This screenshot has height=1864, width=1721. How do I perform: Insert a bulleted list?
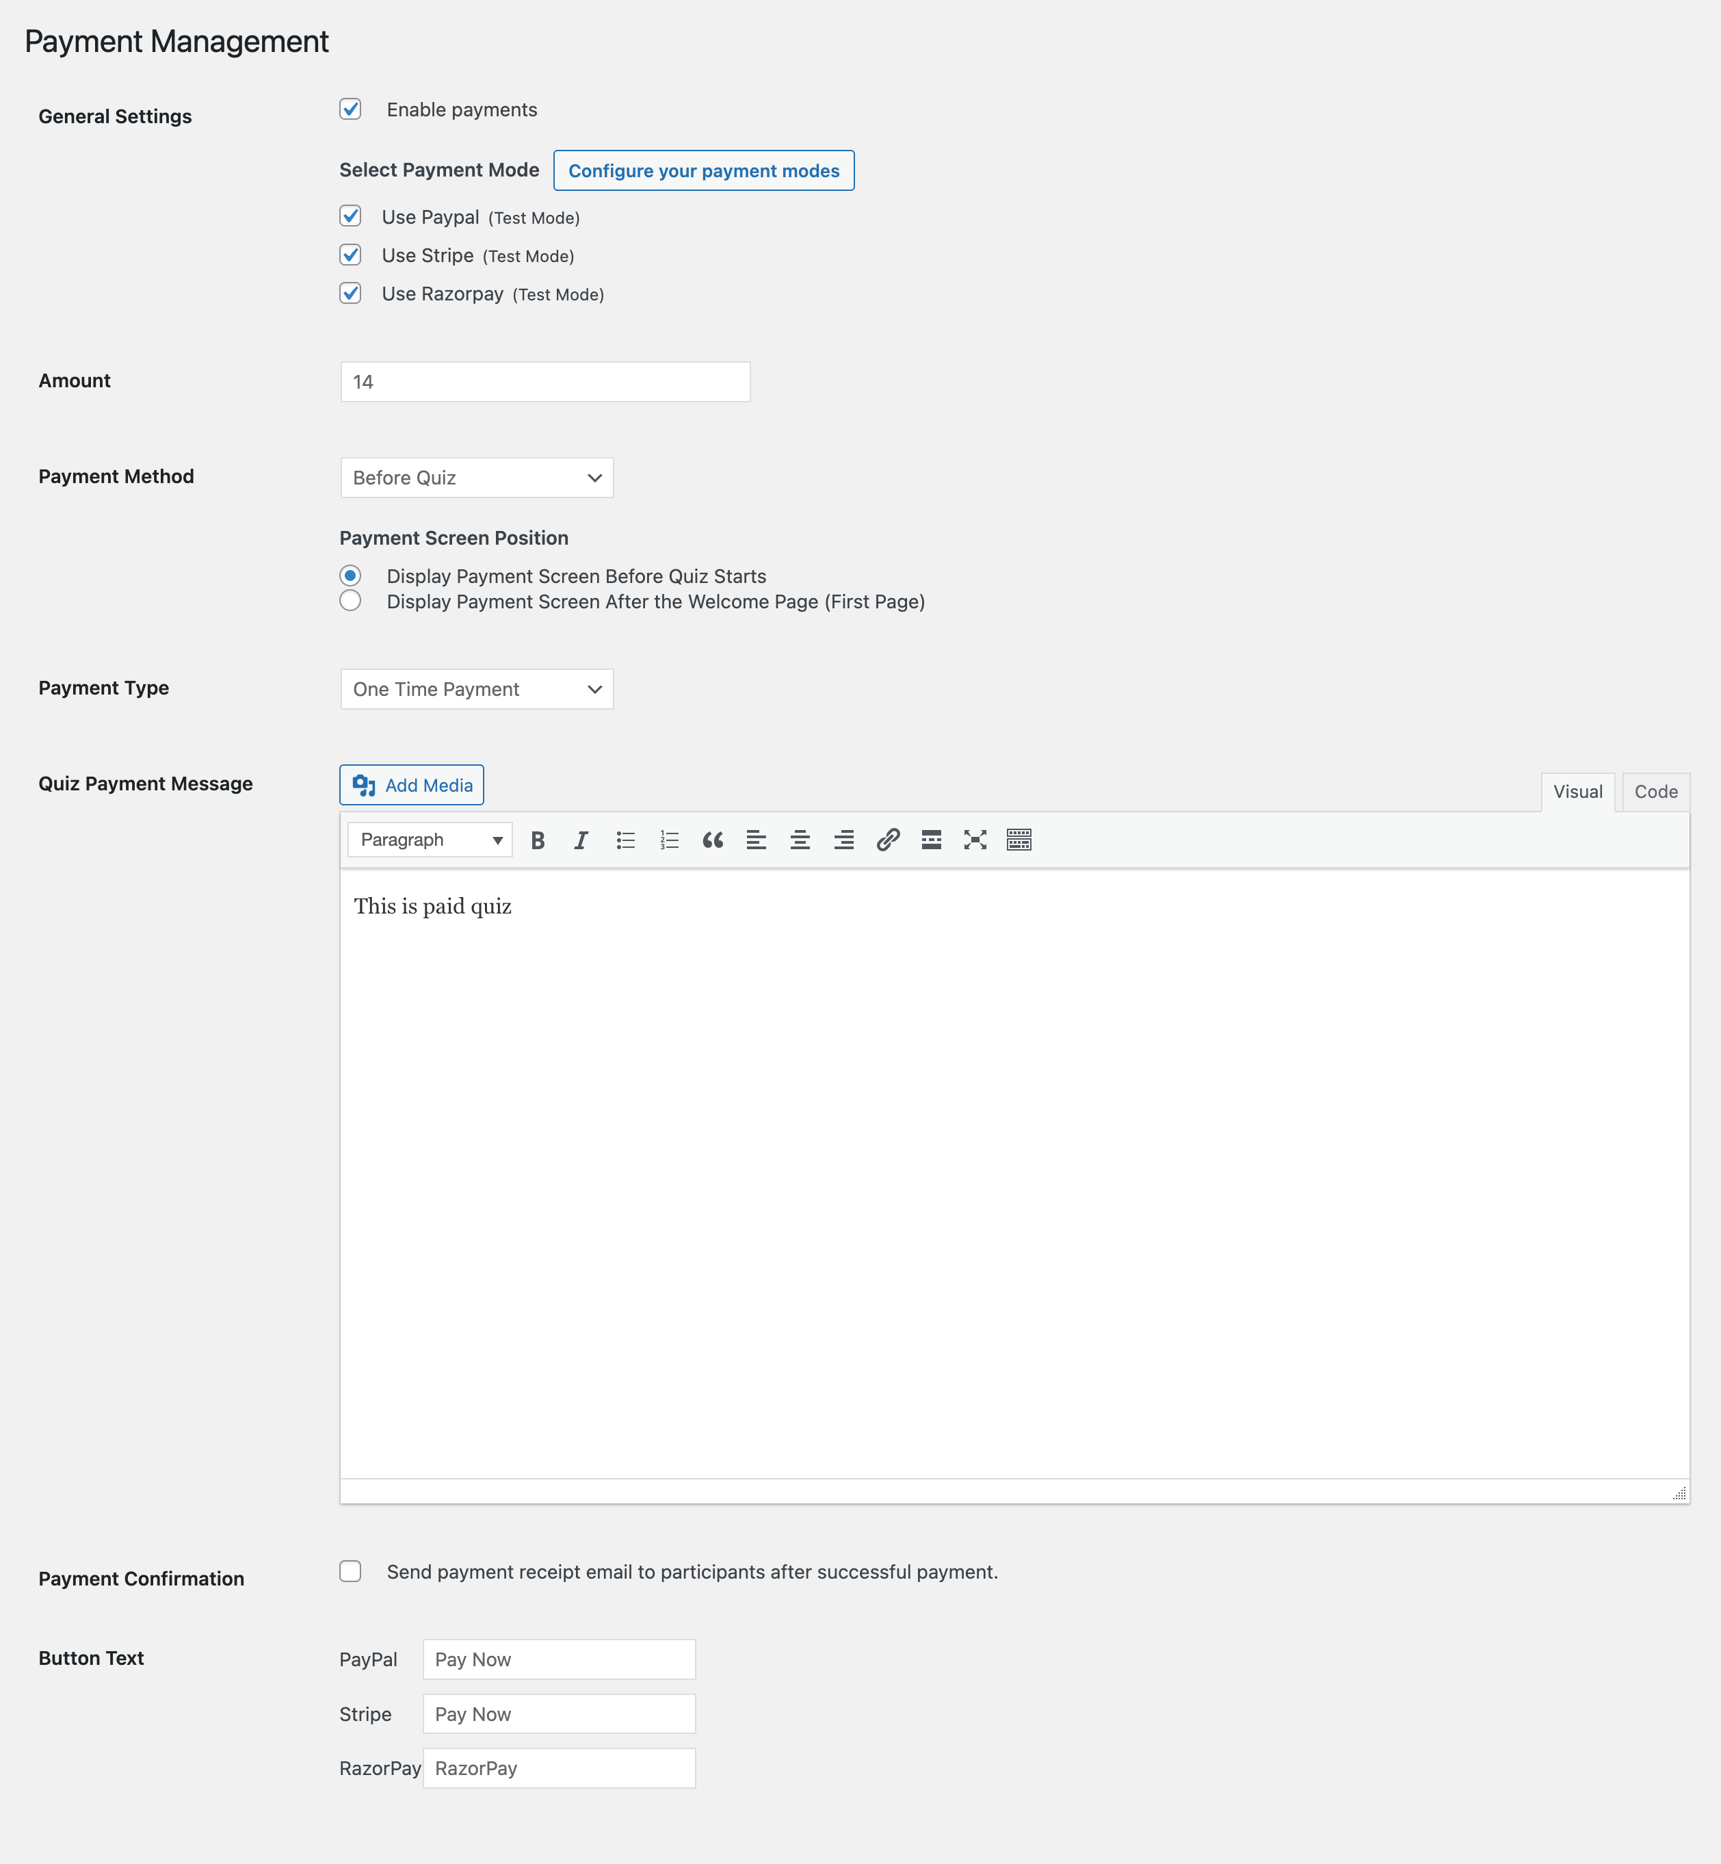point(625,840)
